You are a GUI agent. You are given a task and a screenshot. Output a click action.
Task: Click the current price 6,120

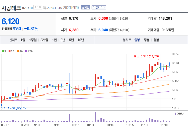point(10,21)
